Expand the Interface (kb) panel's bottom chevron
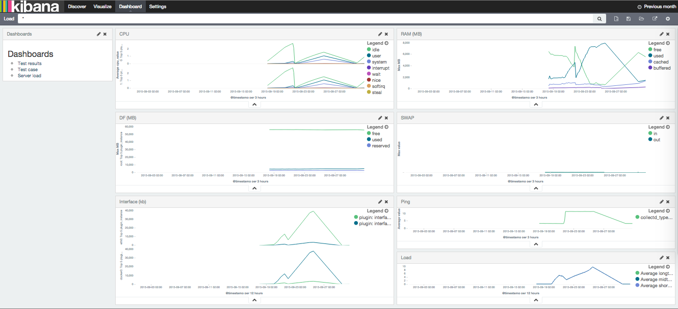Image resolution: width=678 pixels, height=309 pixels. (254, 300)
